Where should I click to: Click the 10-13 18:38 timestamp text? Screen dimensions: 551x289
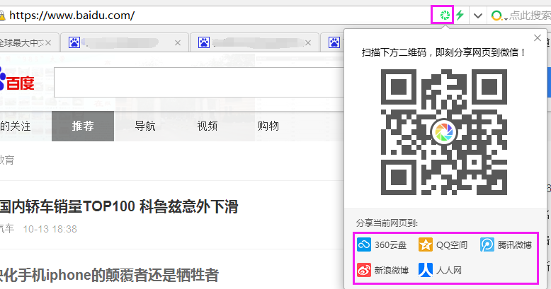(50, 229)
